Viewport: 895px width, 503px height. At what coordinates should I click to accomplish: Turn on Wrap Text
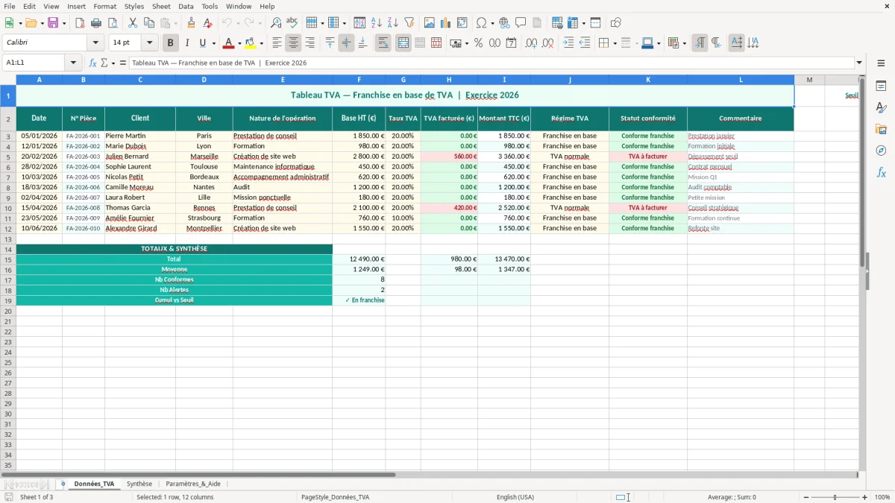point(383,43)
